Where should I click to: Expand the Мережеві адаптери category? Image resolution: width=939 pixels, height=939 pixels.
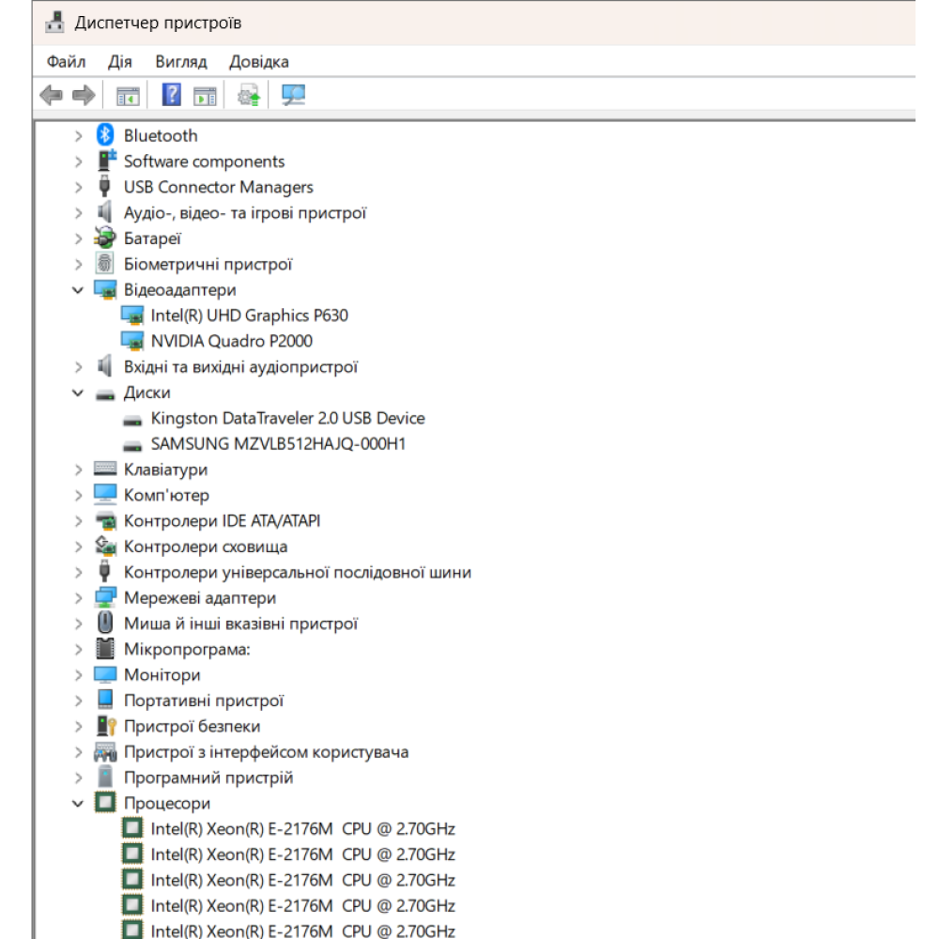(x=78, y=598)
